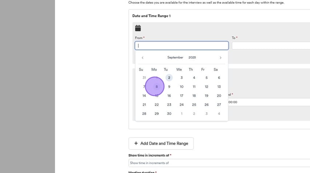Image resolution: width=310 pixels, height=173 pixels.
Task: Go to the previous month in the calendar
Action: pos(142,58)
